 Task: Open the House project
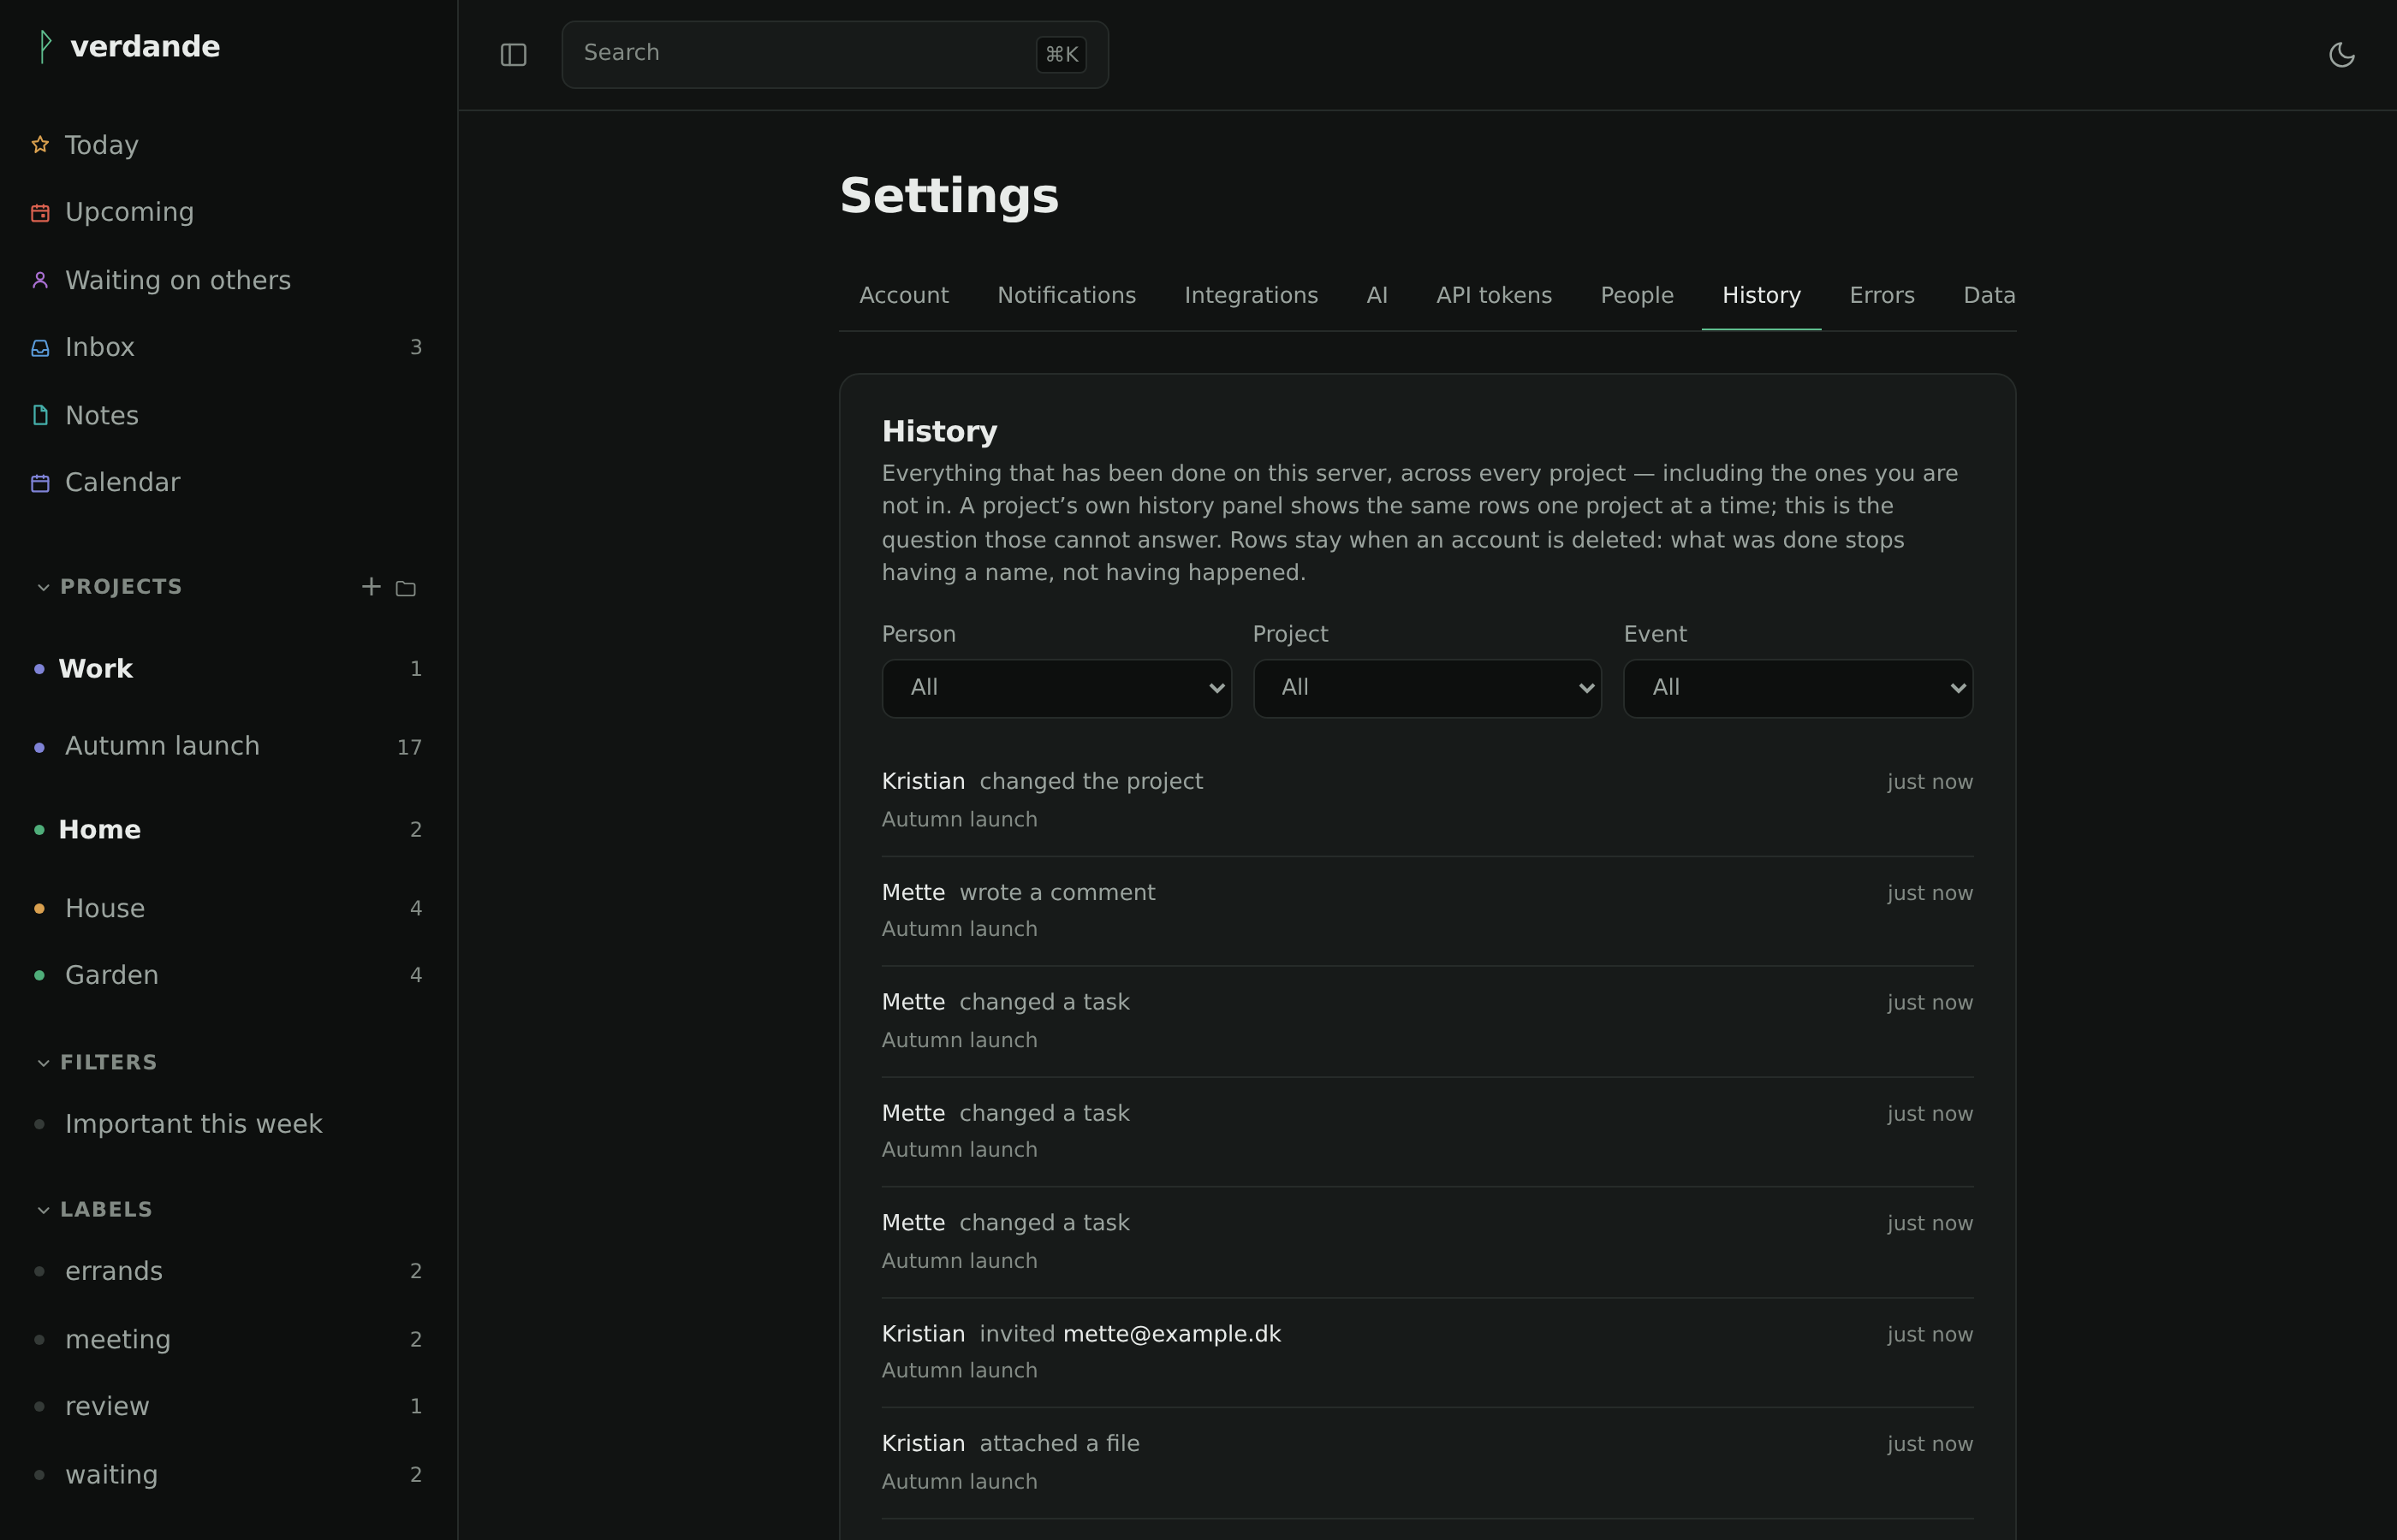[x=228, y=909]
